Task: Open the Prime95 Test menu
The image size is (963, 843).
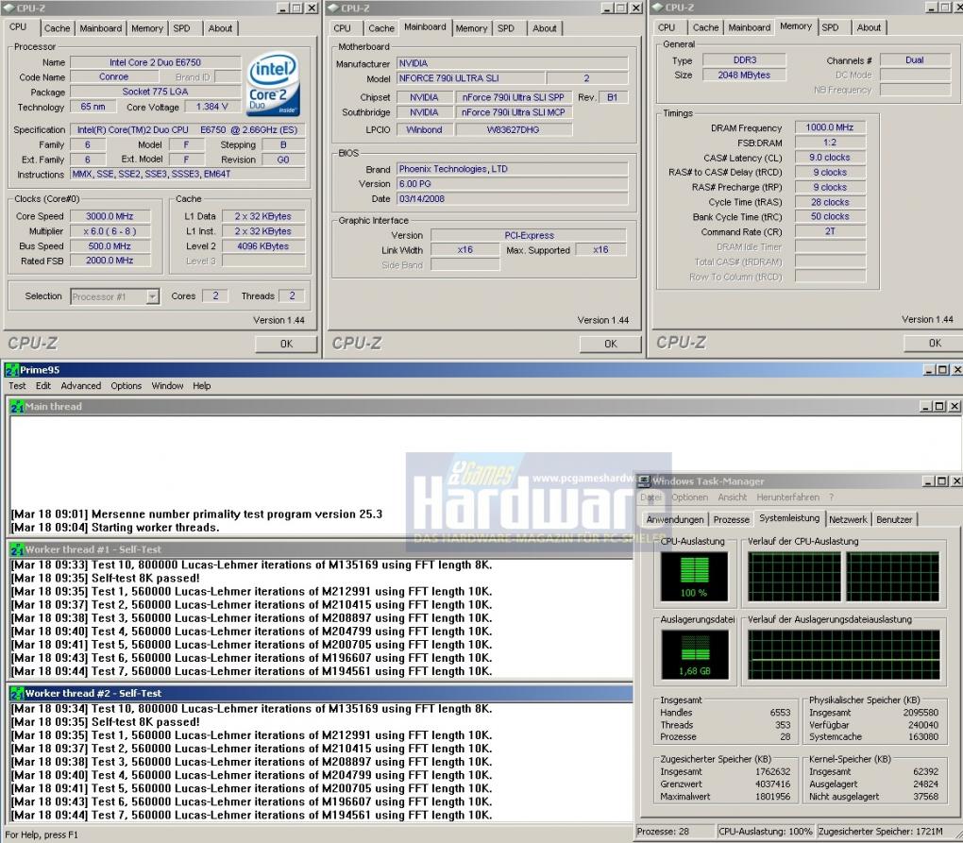Action: click(x=17, y=385)
